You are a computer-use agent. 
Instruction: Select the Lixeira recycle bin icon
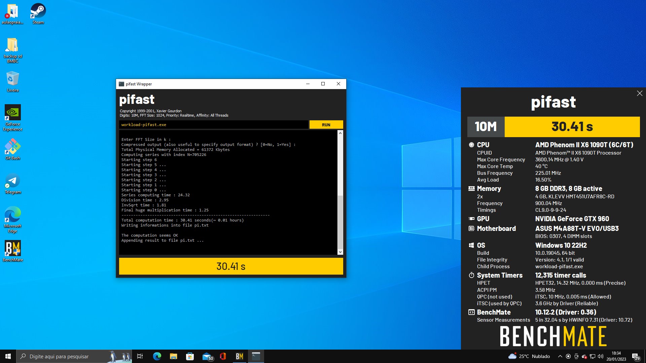(12, 82)
